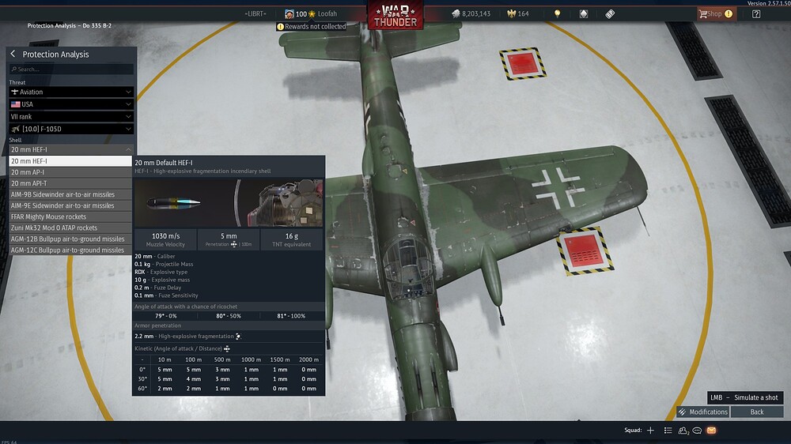Choose Zuni Mk32 Mod 0 ATAP rockets
Viewport: 791px width, 444px height.
coord(70,228)
